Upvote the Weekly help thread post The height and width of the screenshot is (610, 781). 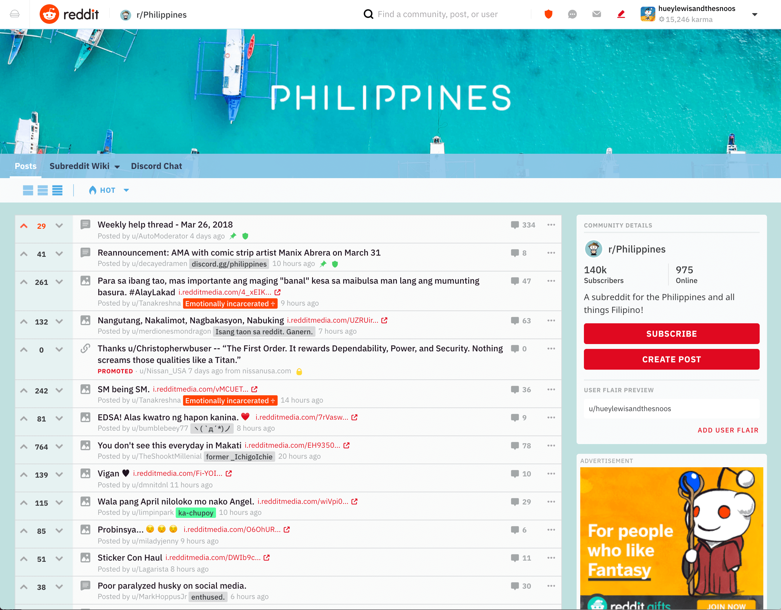click(24, 226)
